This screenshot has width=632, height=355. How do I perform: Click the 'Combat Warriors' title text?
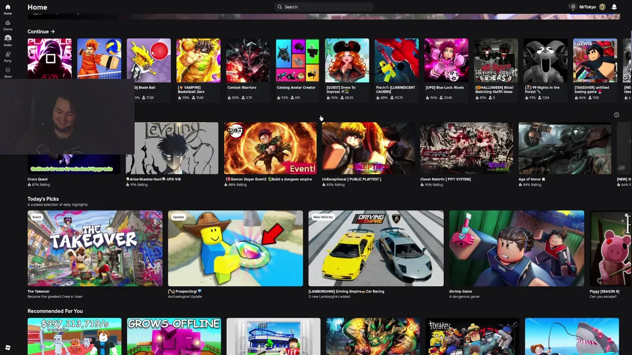(242, 87)
